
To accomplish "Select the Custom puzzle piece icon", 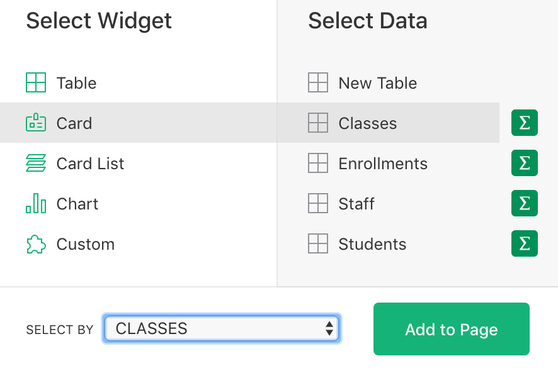I will click(x=37, y=243).
